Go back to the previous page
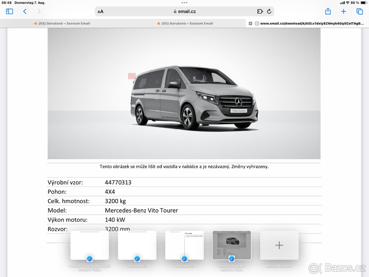The height and width of the screenshot is (277, 369). pos(25,11)
